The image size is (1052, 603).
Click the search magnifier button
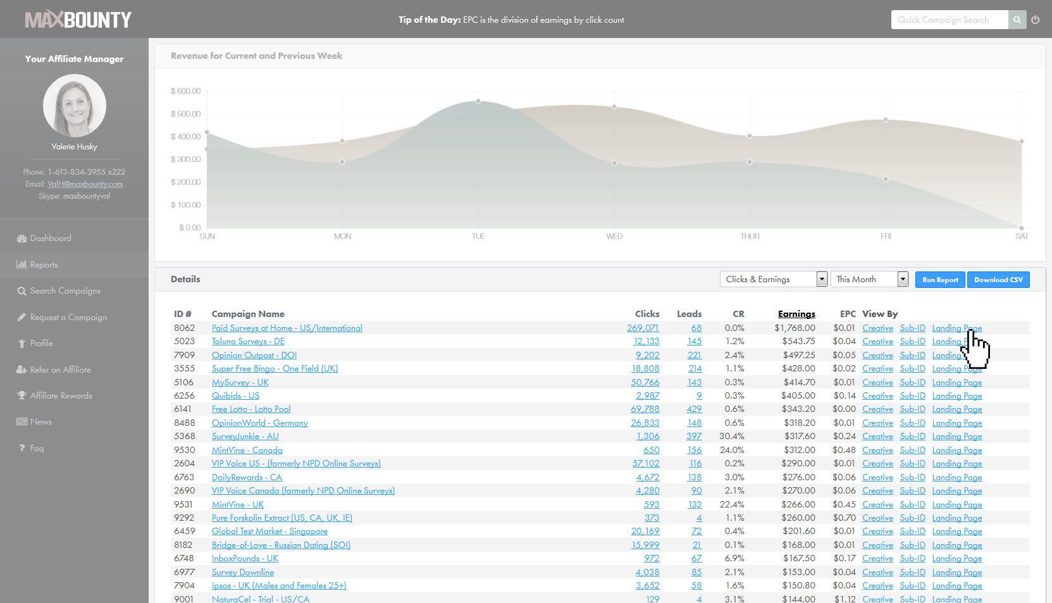coord(1017,20)
